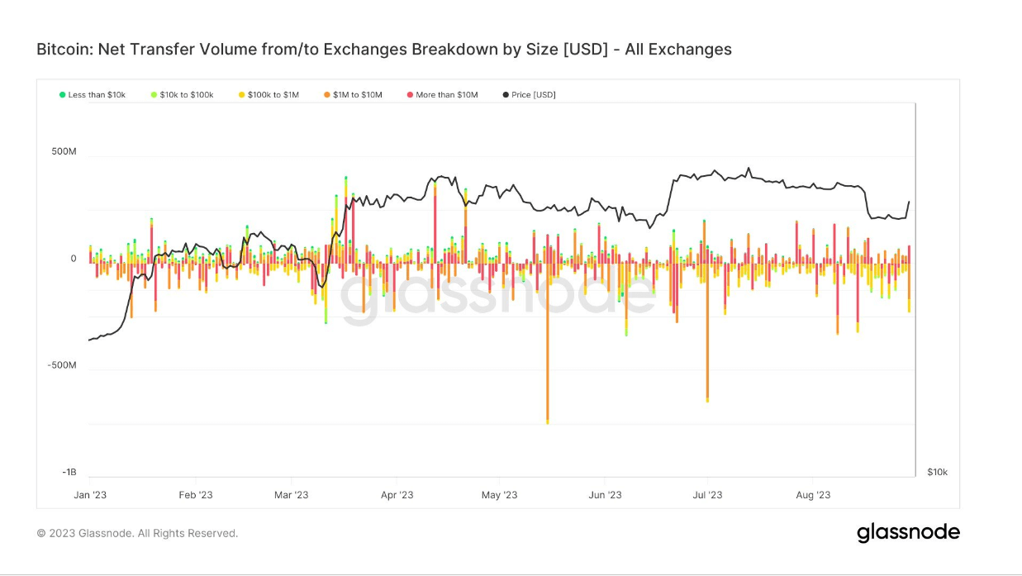The image size is (1022, 576).
Task: Click the glassnode logo at bottom right
Action: pyautogui.click(x=908, y=532)
